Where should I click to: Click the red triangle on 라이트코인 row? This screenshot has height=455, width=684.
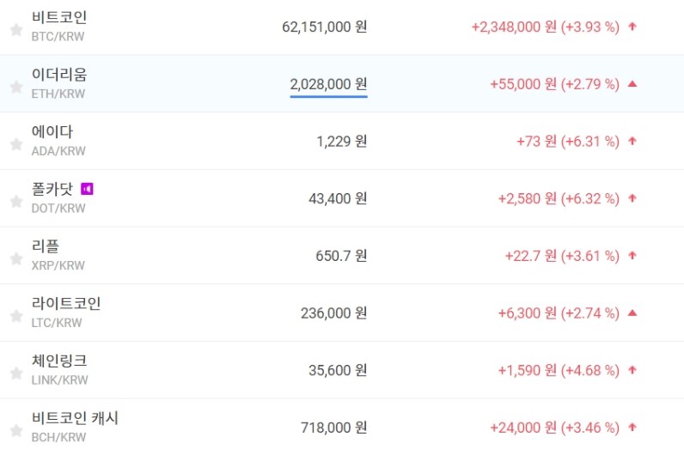(632, 313)
